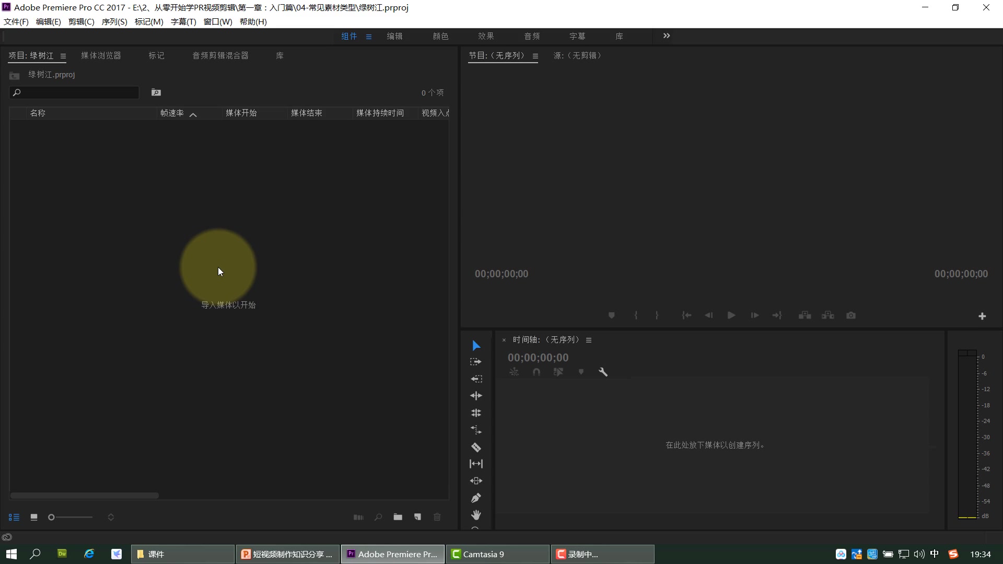Open the Timeline panel menu

(589, 340)
